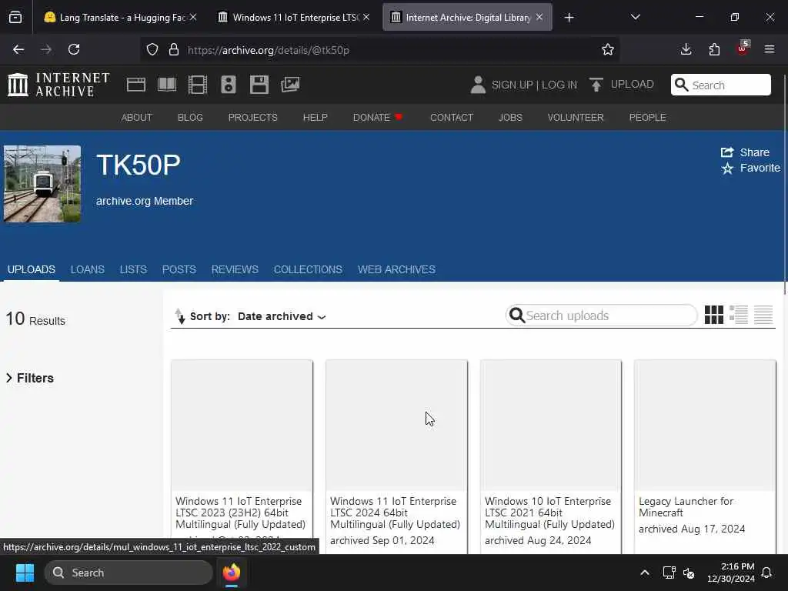
Task: Open the PROJECTS link
Action: (x=252, y=117)
